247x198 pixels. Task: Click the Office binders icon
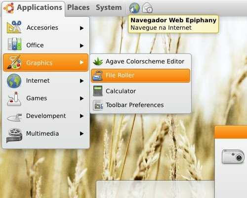pos(14,44)
